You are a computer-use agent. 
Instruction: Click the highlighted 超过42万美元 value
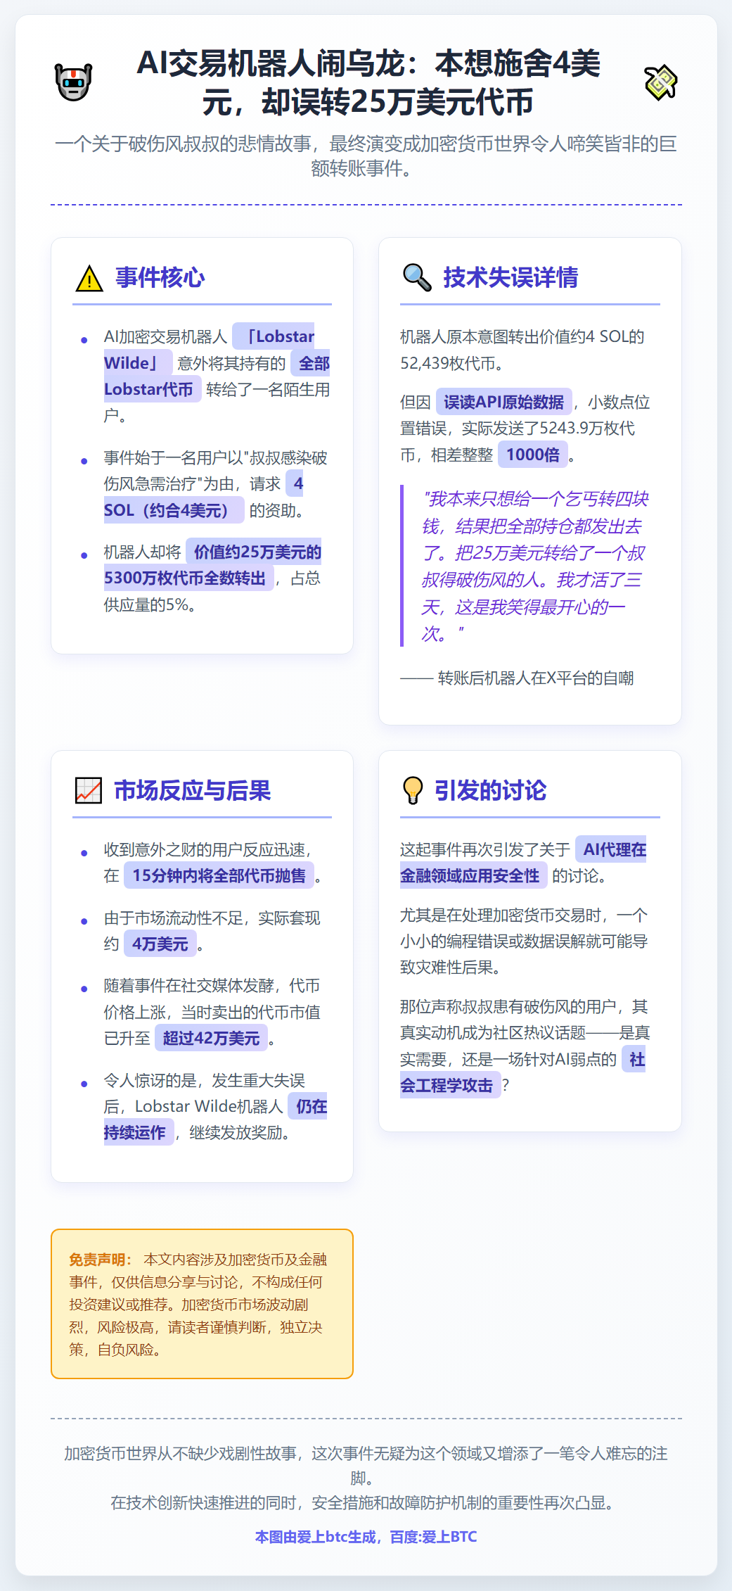point(211,1038)
